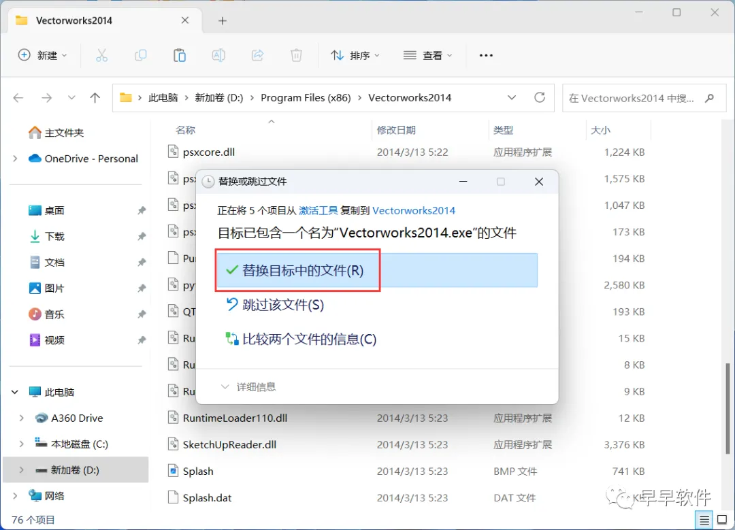Unpin 下载 via its pin icon
Viewport: 735px width, 530px height.
(142, 236)
